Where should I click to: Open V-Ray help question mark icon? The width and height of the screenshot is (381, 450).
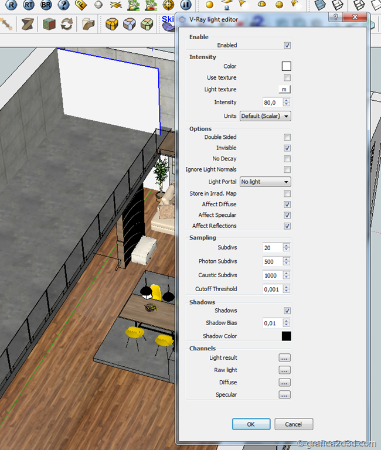pos(64,4)
